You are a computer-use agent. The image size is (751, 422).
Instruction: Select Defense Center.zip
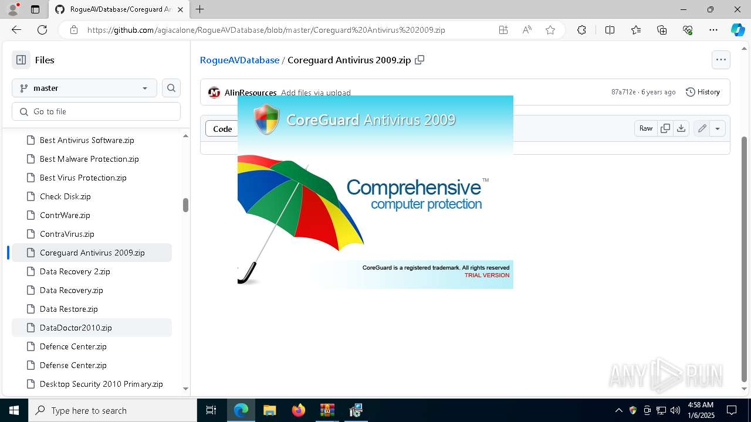pyautogui.click(x=92, y=365)
